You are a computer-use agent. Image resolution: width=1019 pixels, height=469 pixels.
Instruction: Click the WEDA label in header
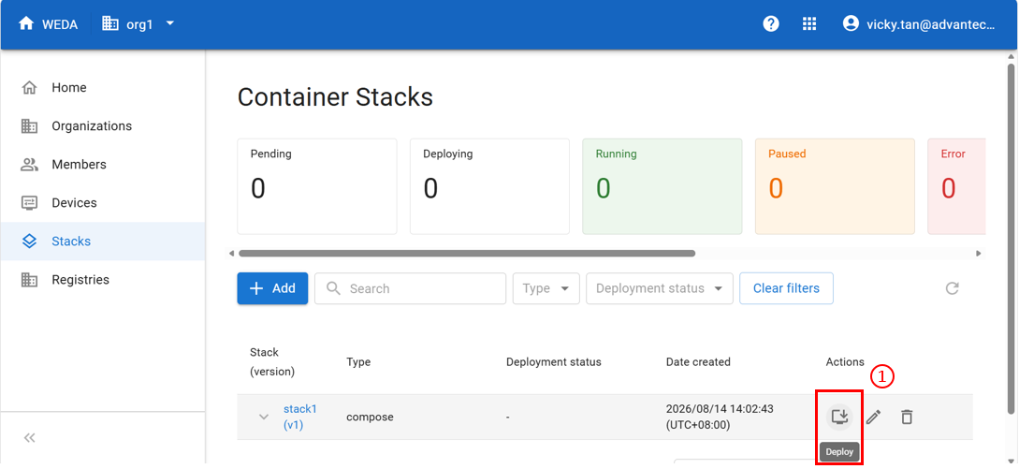click(x=60, y=24)
